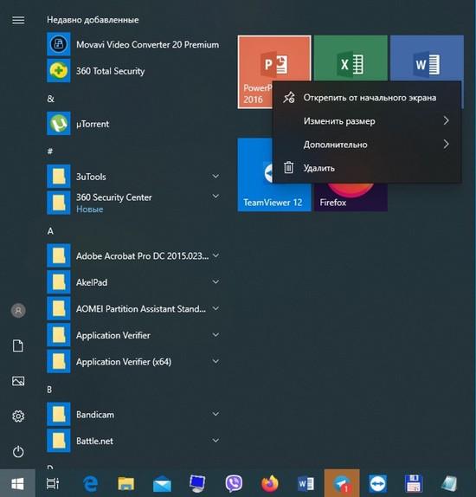Click the Power button icon
476x497 pixels.
18,451
